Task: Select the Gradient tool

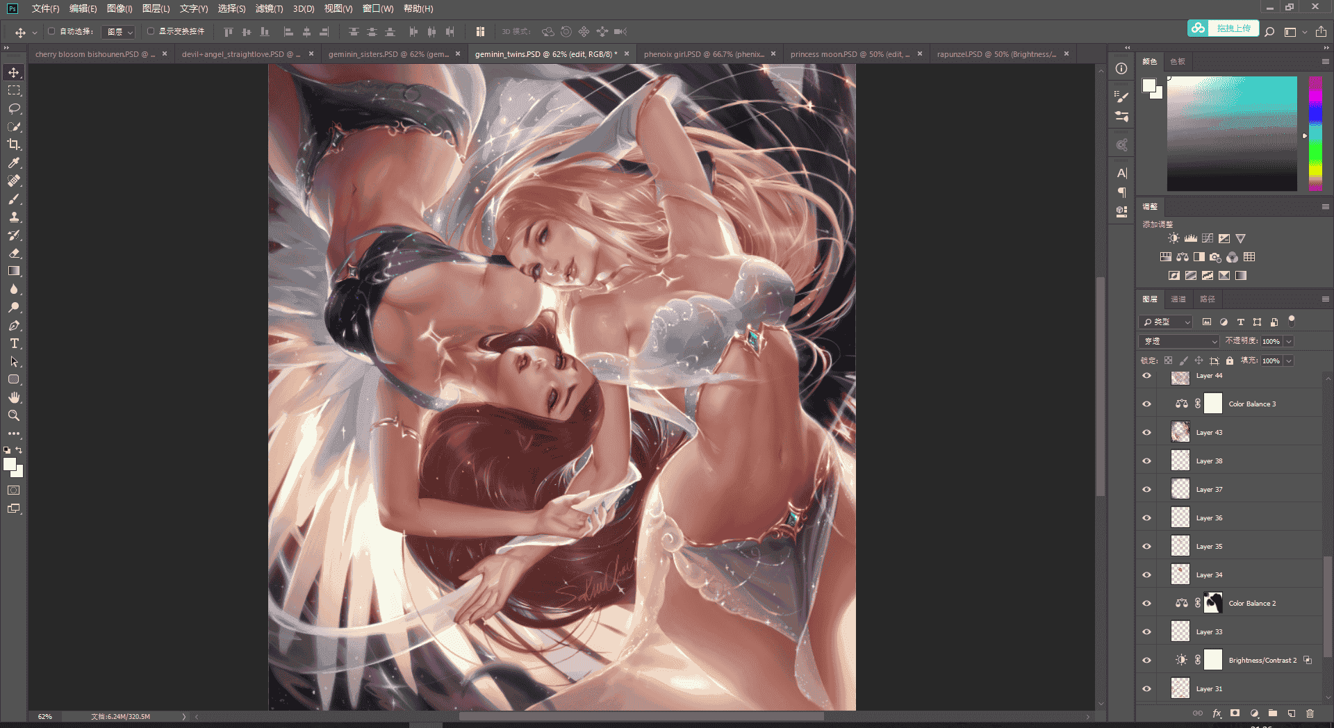Action: coord(14,271)
